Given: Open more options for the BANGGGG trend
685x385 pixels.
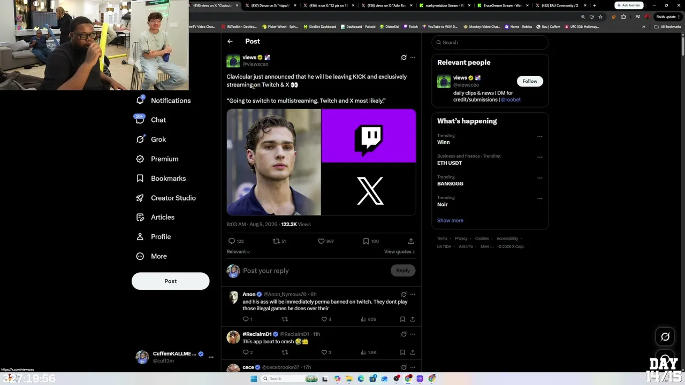Looking at the screenshot, I should (x=539, y=178).
